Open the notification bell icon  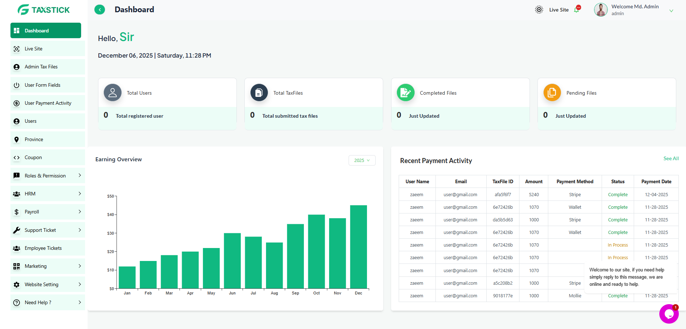(576, 10)
